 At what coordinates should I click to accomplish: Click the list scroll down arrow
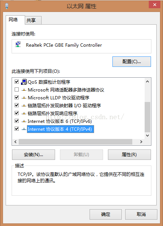pos(147,136)
